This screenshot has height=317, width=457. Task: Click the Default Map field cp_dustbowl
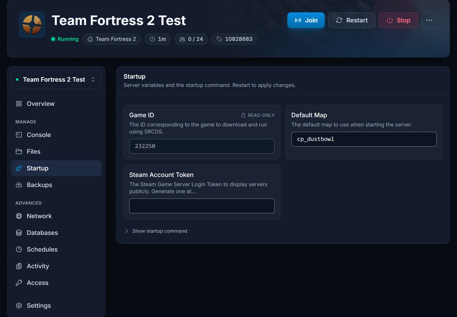(x=364, y=139)
